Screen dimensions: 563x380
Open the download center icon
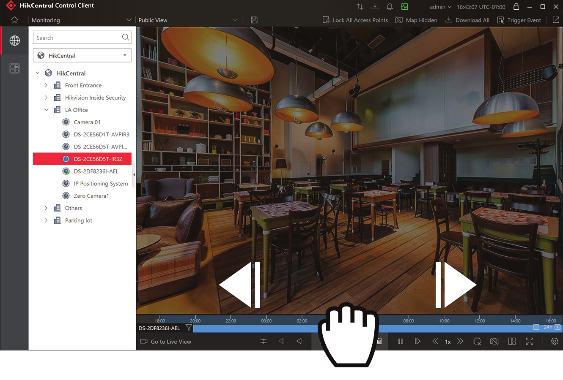(375, 7)
